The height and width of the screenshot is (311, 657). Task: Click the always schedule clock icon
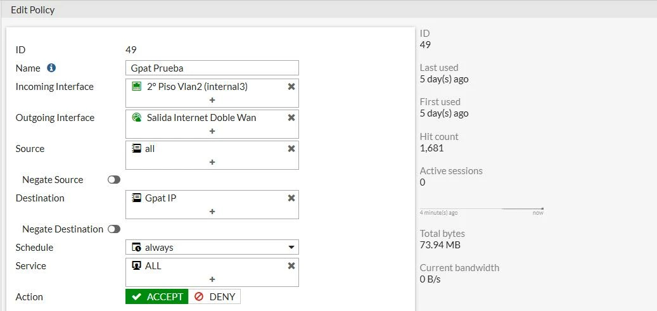point(136,247)
